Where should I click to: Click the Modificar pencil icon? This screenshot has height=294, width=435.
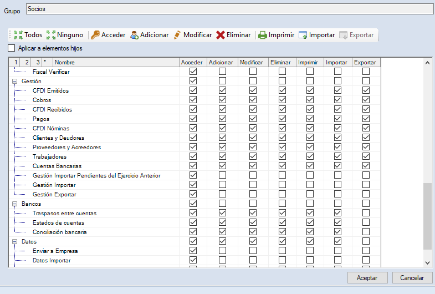(177, 35)
